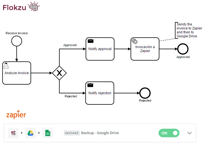
Task: Click the Flokzu gears logo icon
Action: [34, 6]
